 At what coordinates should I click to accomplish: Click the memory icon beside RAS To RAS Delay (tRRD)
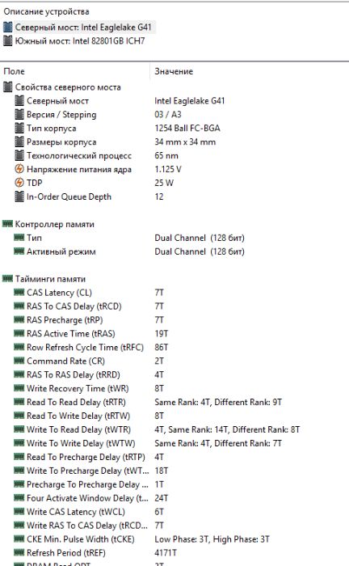tap(19, 375)
